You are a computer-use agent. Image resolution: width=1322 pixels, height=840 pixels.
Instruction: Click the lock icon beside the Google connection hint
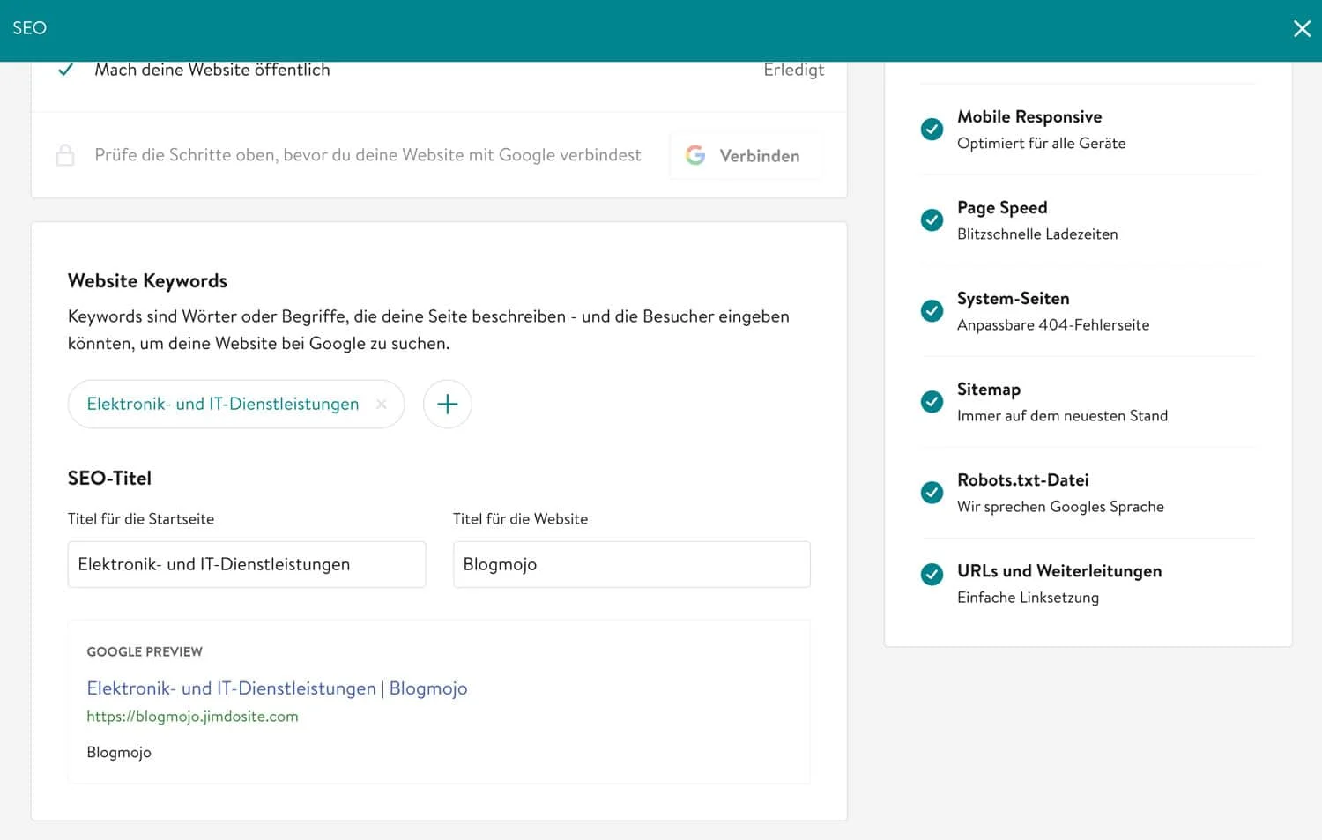[x=65, y=155]
